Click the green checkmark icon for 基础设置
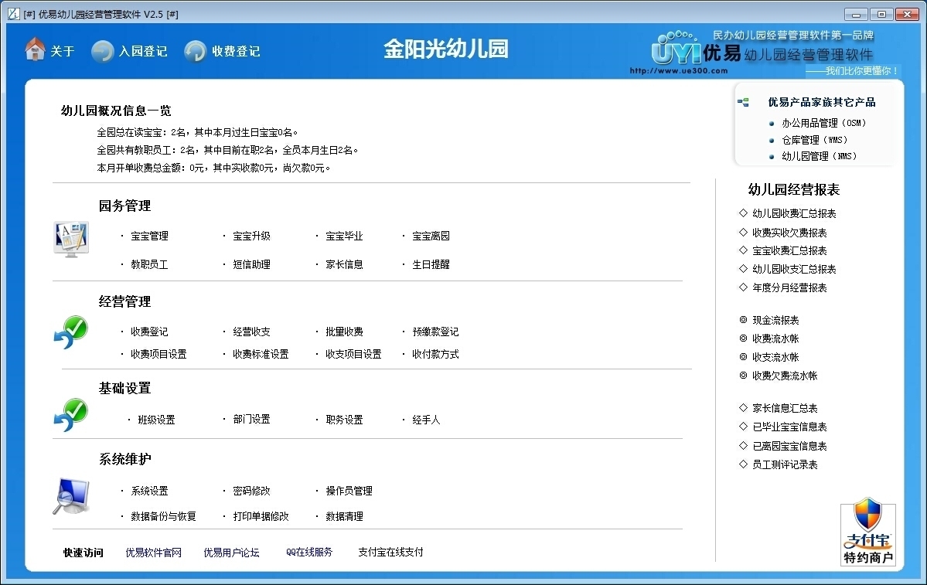Screen dimensions: 927x585 [71, 415]
